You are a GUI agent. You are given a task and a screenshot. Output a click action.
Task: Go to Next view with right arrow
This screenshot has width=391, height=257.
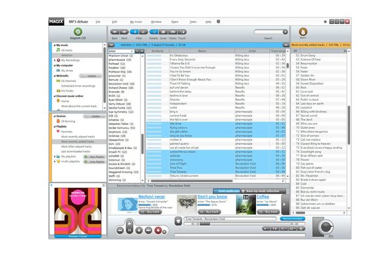pyautogui.click(x=124, y=32)
